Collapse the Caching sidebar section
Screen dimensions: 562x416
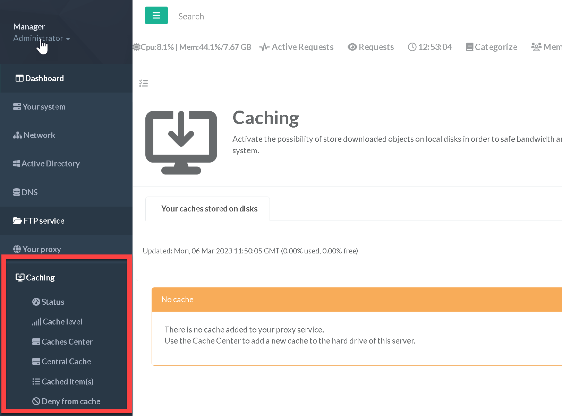click(x=40, y=278)
